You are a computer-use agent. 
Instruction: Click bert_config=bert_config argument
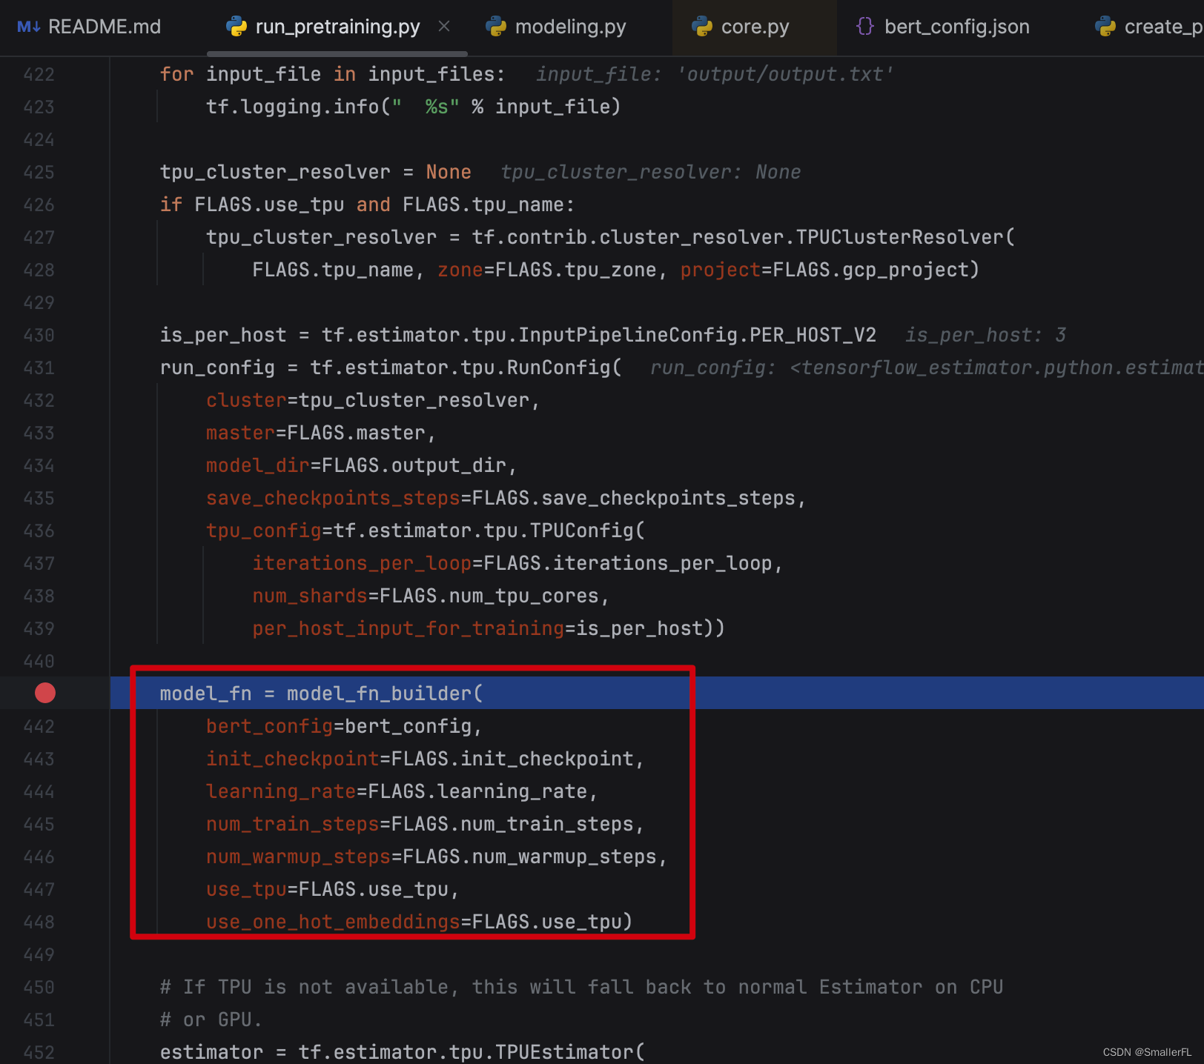point(344,727)
